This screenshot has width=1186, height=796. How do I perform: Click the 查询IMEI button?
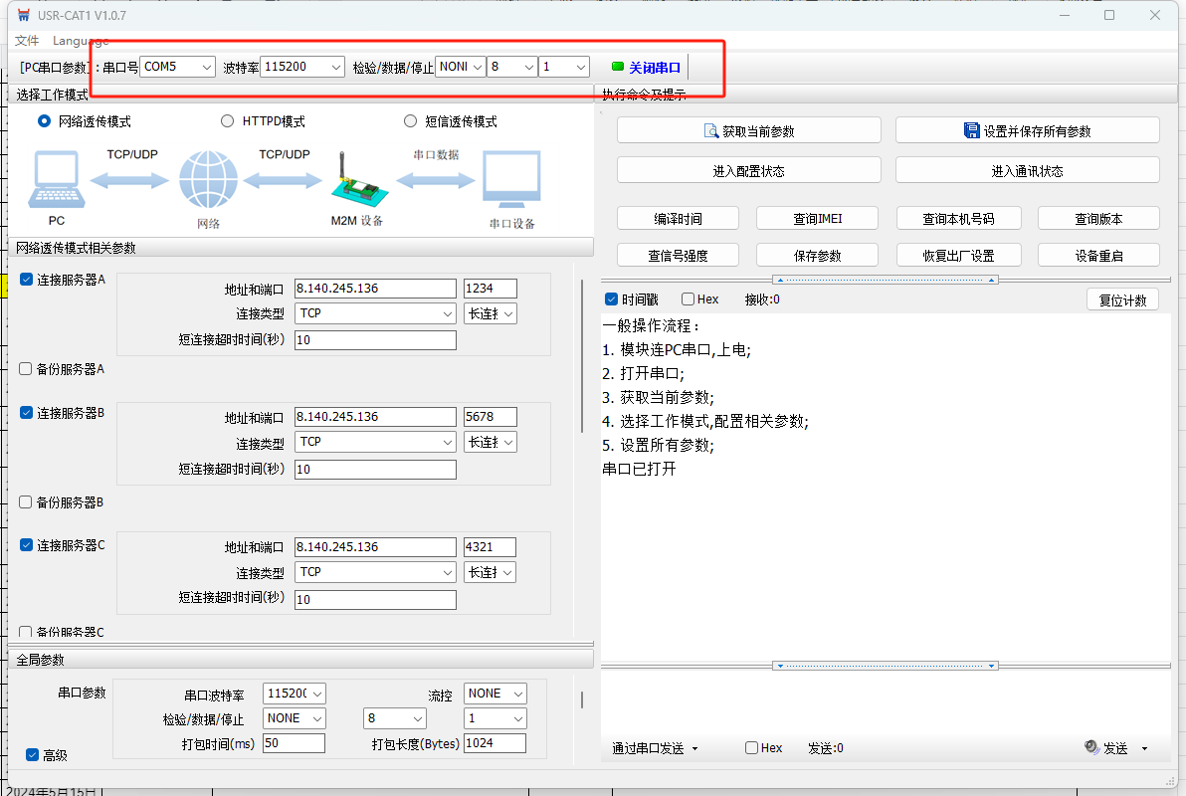pos(818,219)
